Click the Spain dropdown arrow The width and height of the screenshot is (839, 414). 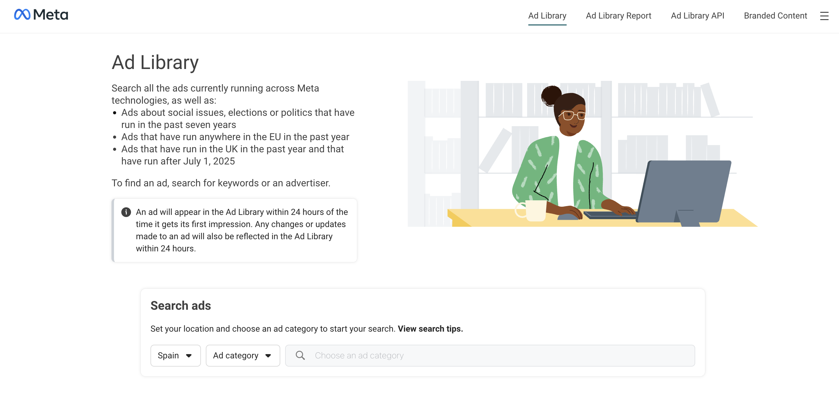tap(189, 356)
